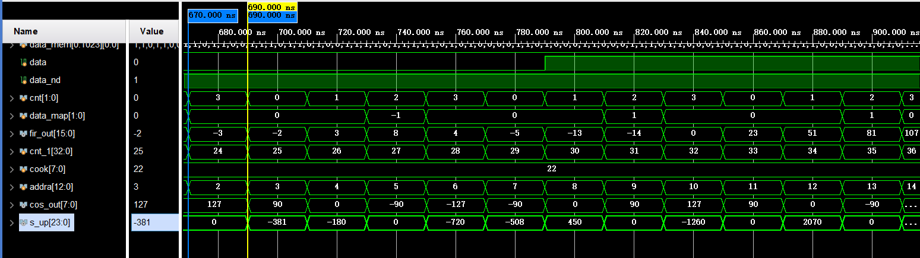This screenshot has width=920, height=258.
Task: Click the Value column header
Action: [151, 31]
